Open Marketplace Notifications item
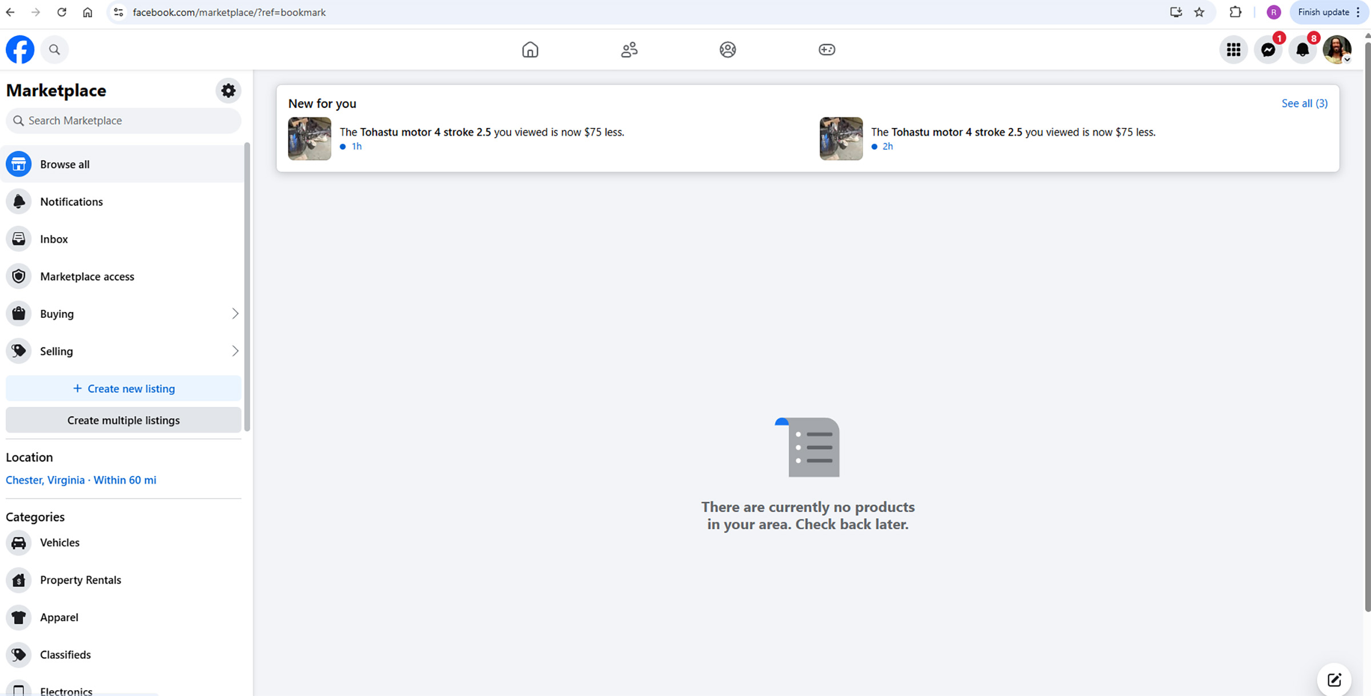This screenshot has height=696, width=1371. (x=123, y=202)
